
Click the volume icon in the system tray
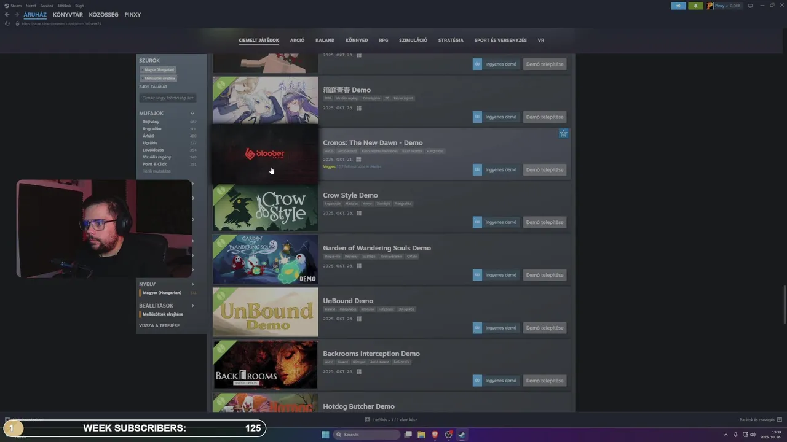tap(753, 435)
